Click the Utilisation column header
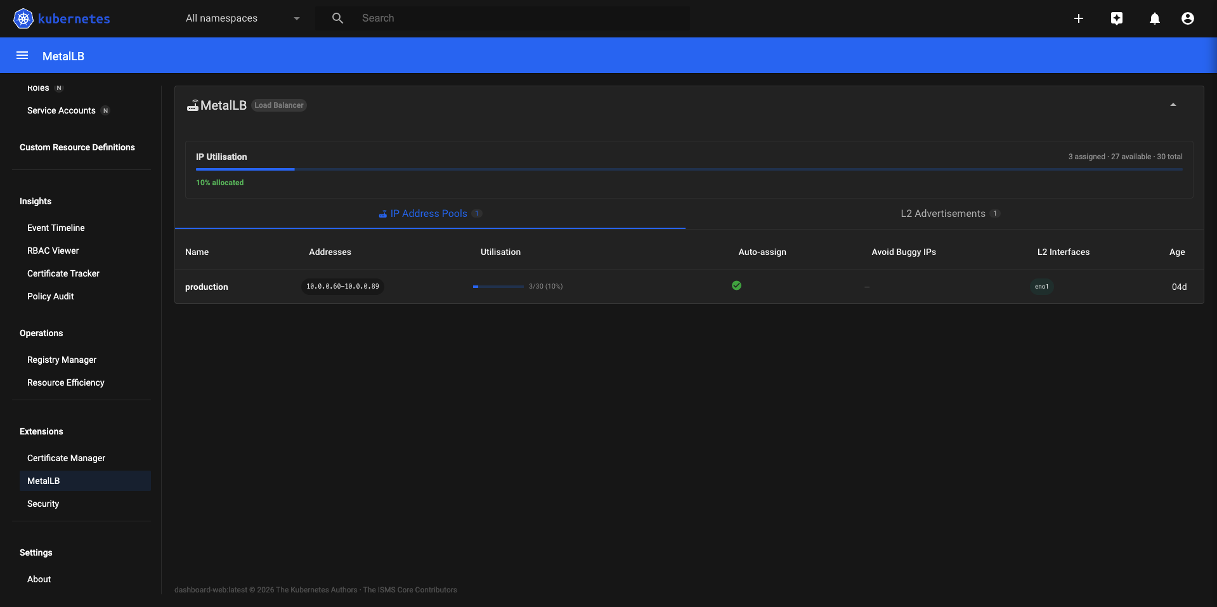Screen dimensions: 1217x607 pyautogui.click(x=501, y=252)
